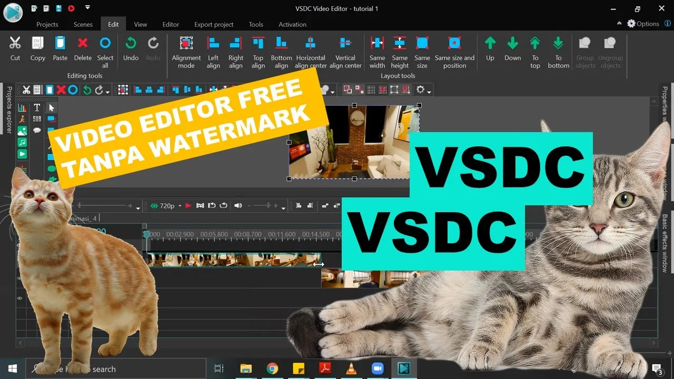Click the timeline playhead marker

(147, 234)
